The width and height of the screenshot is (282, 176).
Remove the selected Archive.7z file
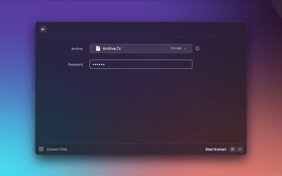pos(185,48)
